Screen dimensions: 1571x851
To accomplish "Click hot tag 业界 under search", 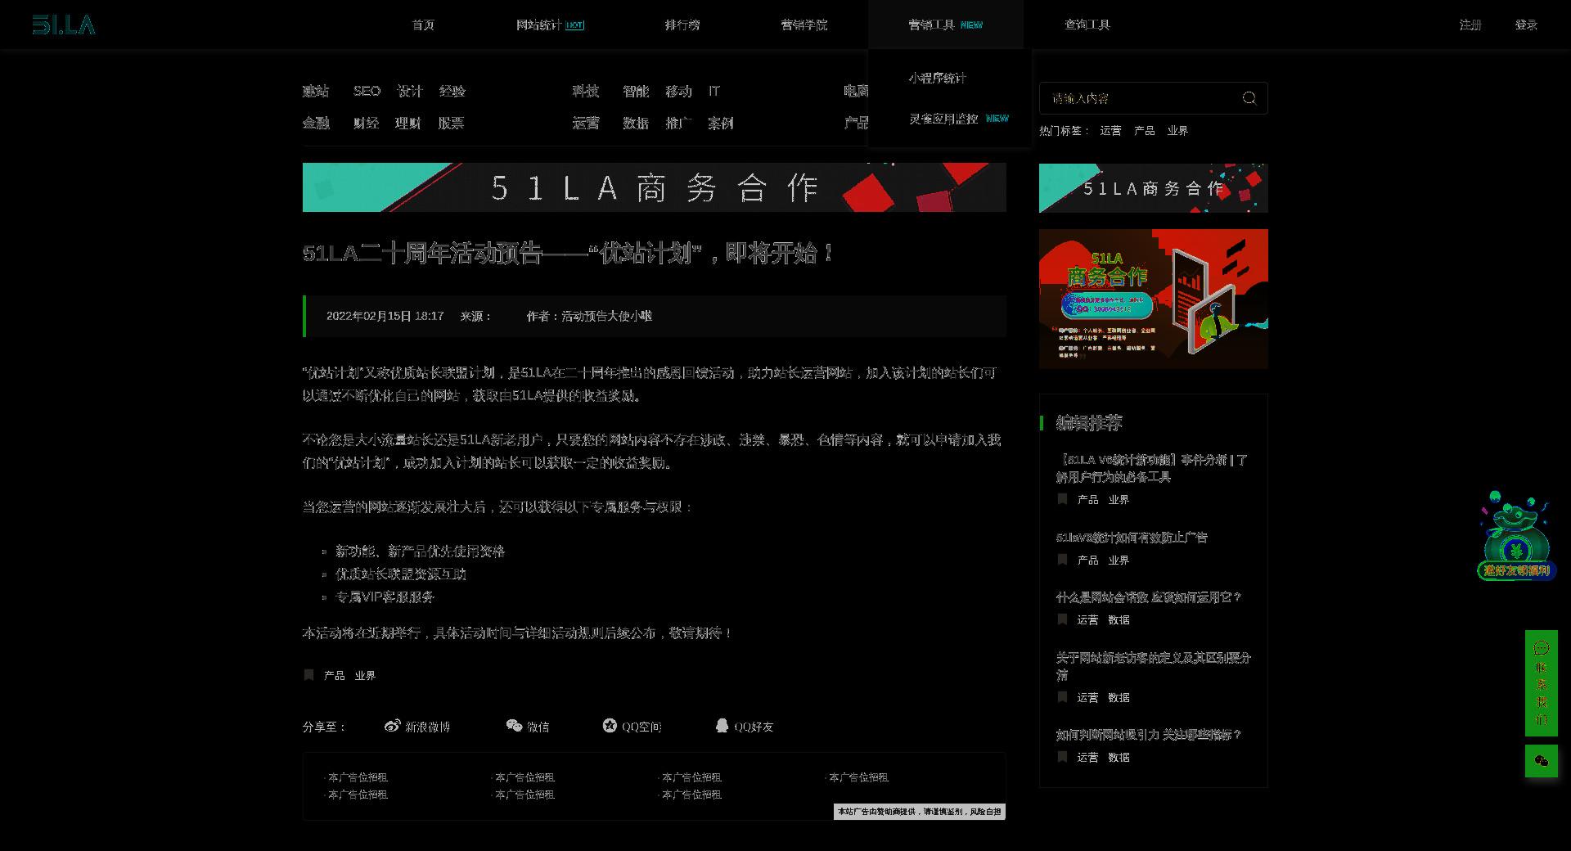I will 1177,131.
